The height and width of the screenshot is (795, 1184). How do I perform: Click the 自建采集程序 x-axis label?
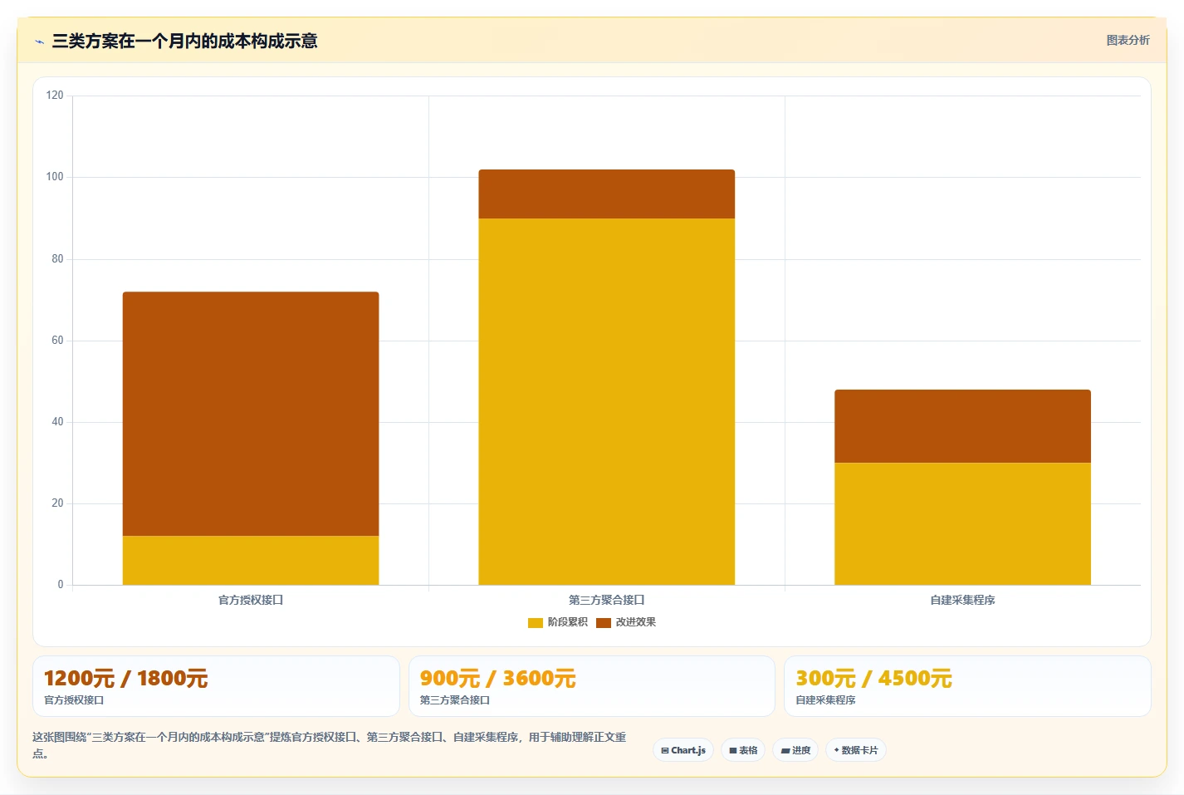[x=962, y=600]
